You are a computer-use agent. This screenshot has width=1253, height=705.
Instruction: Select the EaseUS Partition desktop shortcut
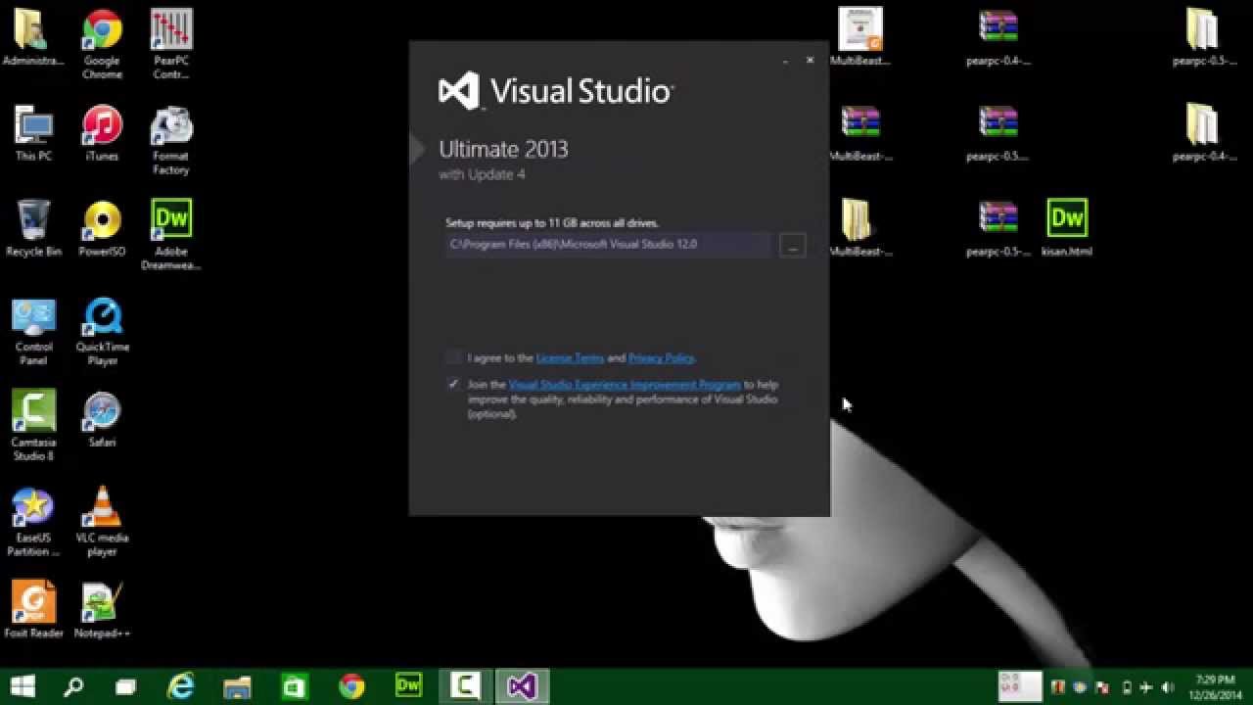33,522
